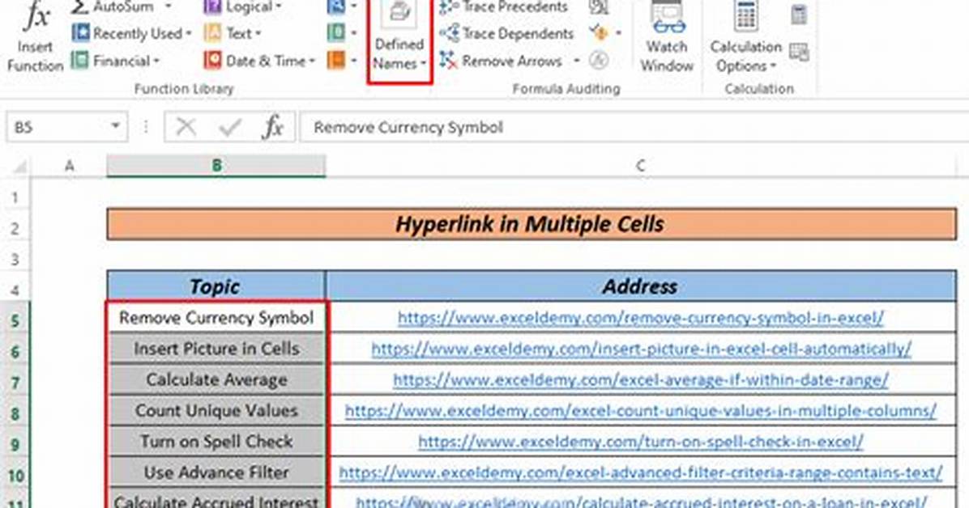Click the Calculate Sheet icon
Image resolution: width=969 pixels, height=508 pixels.
798,53
